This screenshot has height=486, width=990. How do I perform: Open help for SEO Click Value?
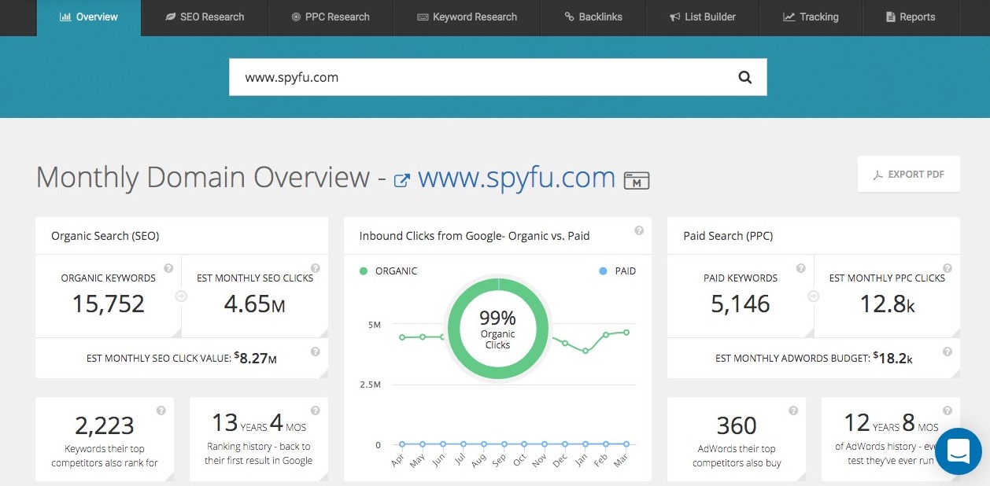click(316, 352)
